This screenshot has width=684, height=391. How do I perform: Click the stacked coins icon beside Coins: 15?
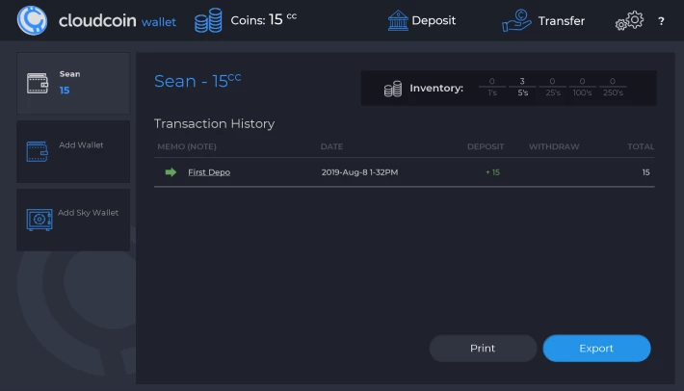tap(208, 20)
